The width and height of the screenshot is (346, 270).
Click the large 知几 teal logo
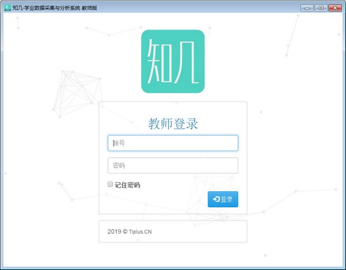(x=172, y=61)
